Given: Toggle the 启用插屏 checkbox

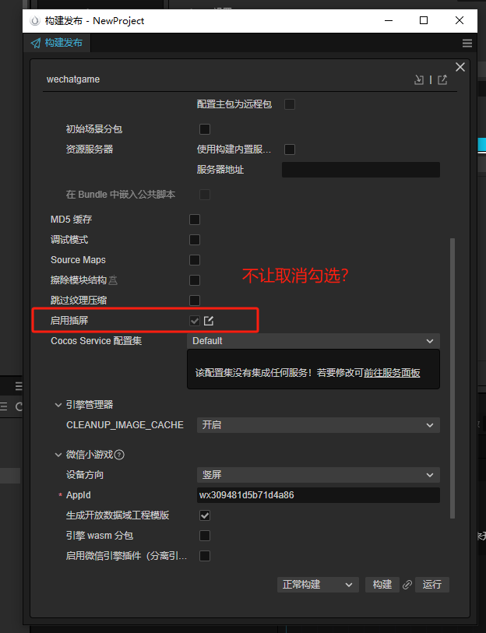Looking at the screenshot, I should (x=195, y=321).
